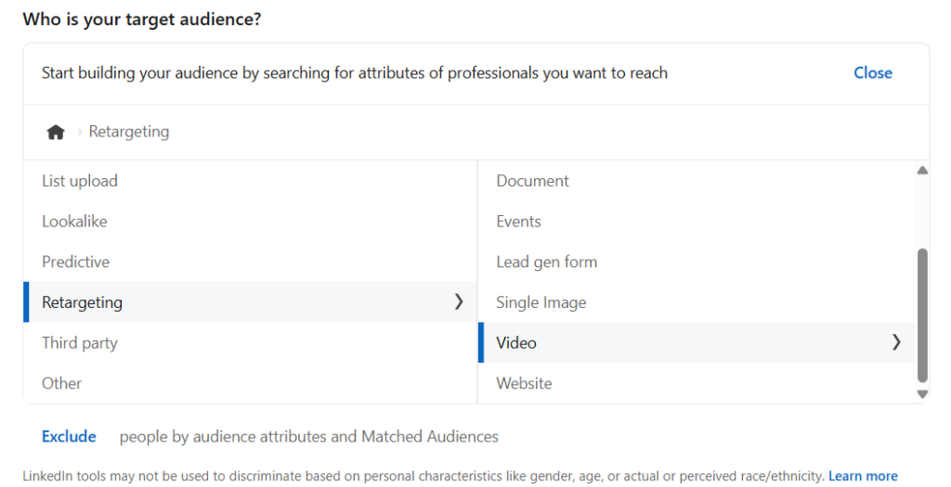Expand the Retargeting chevron arrow
Screen dimensions: 951x487
coord(459,301)
